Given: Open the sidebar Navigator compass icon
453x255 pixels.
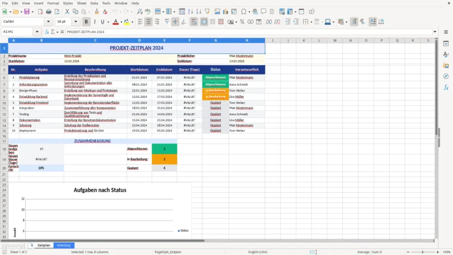Looking at the screenshot, I should point(446,76).
